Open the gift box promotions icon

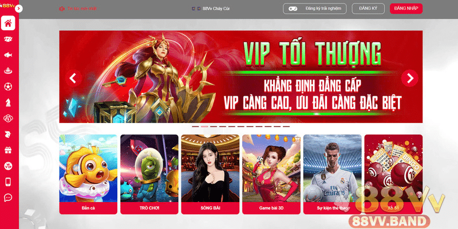coord(8,150)
